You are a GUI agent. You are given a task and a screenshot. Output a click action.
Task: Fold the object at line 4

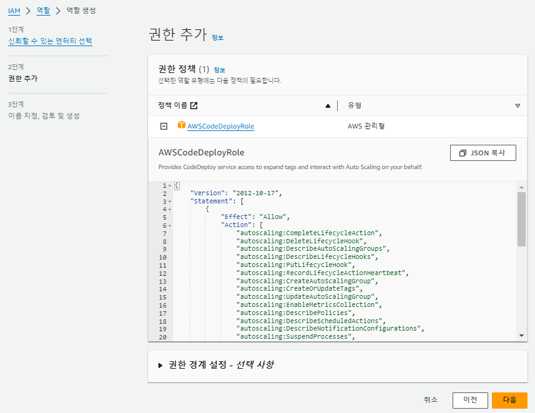click(170, 210)
